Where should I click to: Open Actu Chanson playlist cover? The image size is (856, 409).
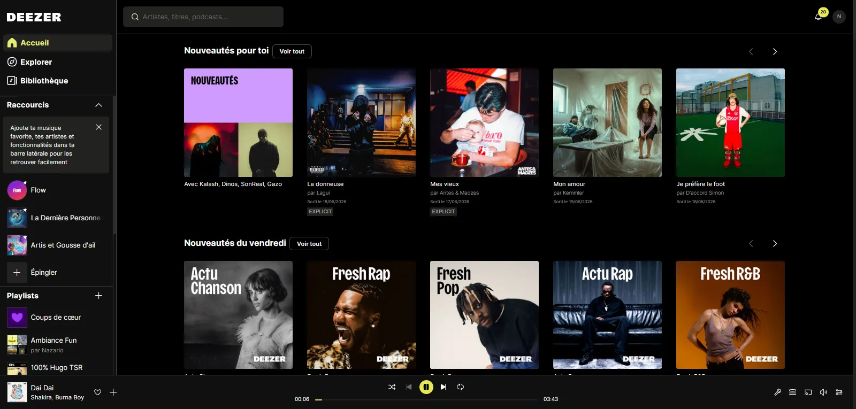tap(238, 315)
